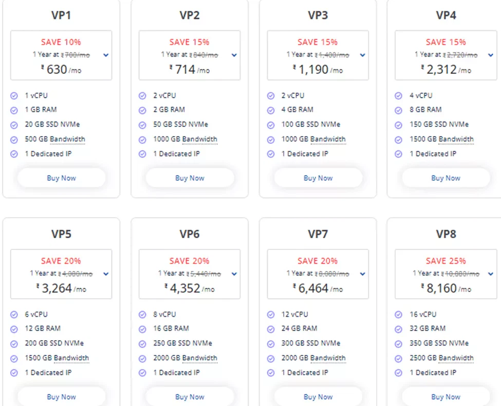Viewport: 501px width, 406px height.
Task: Click Buy Now under the VP7 plan
Action: coord(318,396)
